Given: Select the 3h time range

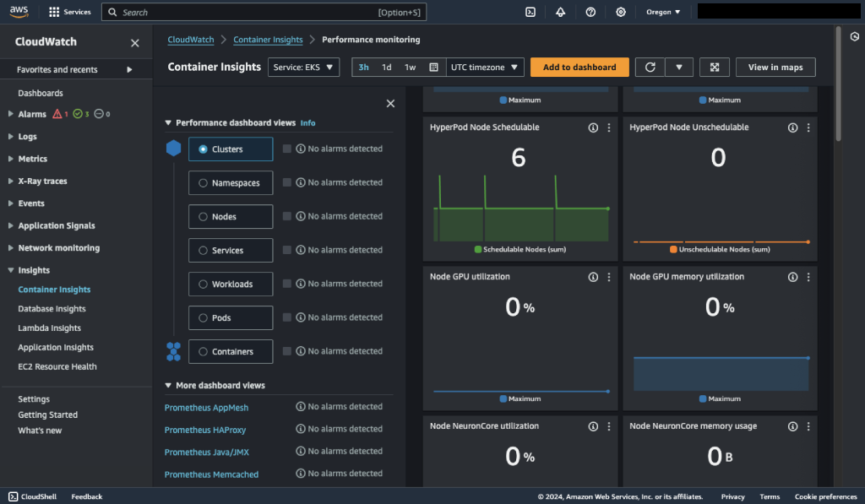Looking at the screenshot, I should (363, 68).
